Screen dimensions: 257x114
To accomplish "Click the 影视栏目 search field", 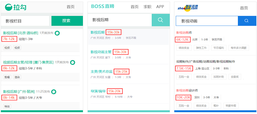I will (25, 21).
